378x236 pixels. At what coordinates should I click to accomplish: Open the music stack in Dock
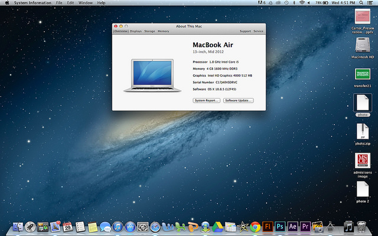pyautogui.click(x=348, y=227)
